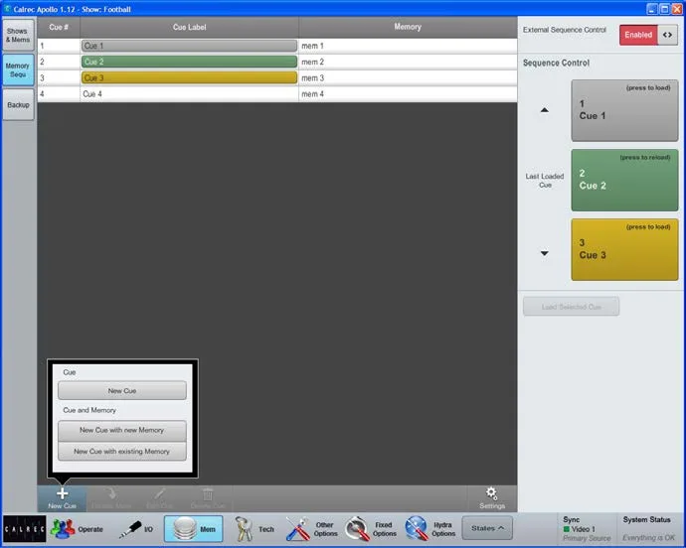686x548 pixels.
Task: Click cue number 3 cell
Action: tap(59, 77)
